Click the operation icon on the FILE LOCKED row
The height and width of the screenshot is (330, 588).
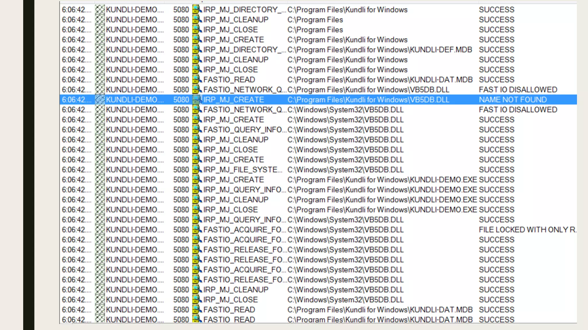197,230
